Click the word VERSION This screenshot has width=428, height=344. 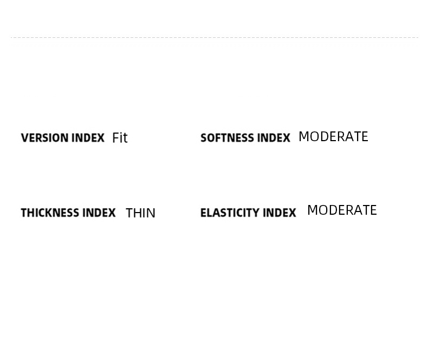pyautogui.click(x=44, y=138)
